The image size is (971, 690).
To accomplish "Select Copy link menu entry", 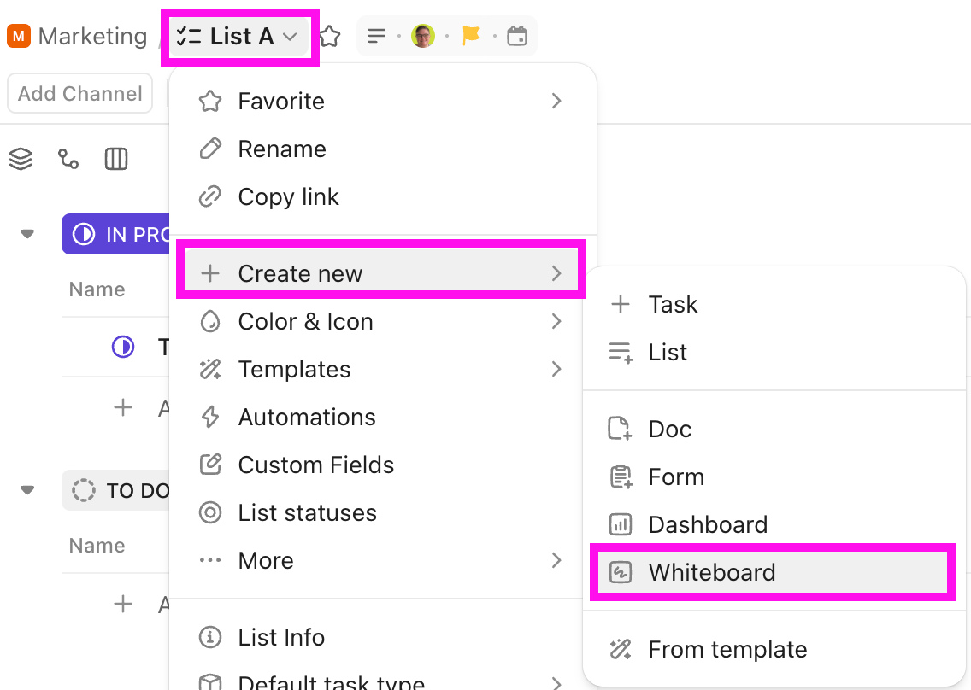I will click(288, 196).
